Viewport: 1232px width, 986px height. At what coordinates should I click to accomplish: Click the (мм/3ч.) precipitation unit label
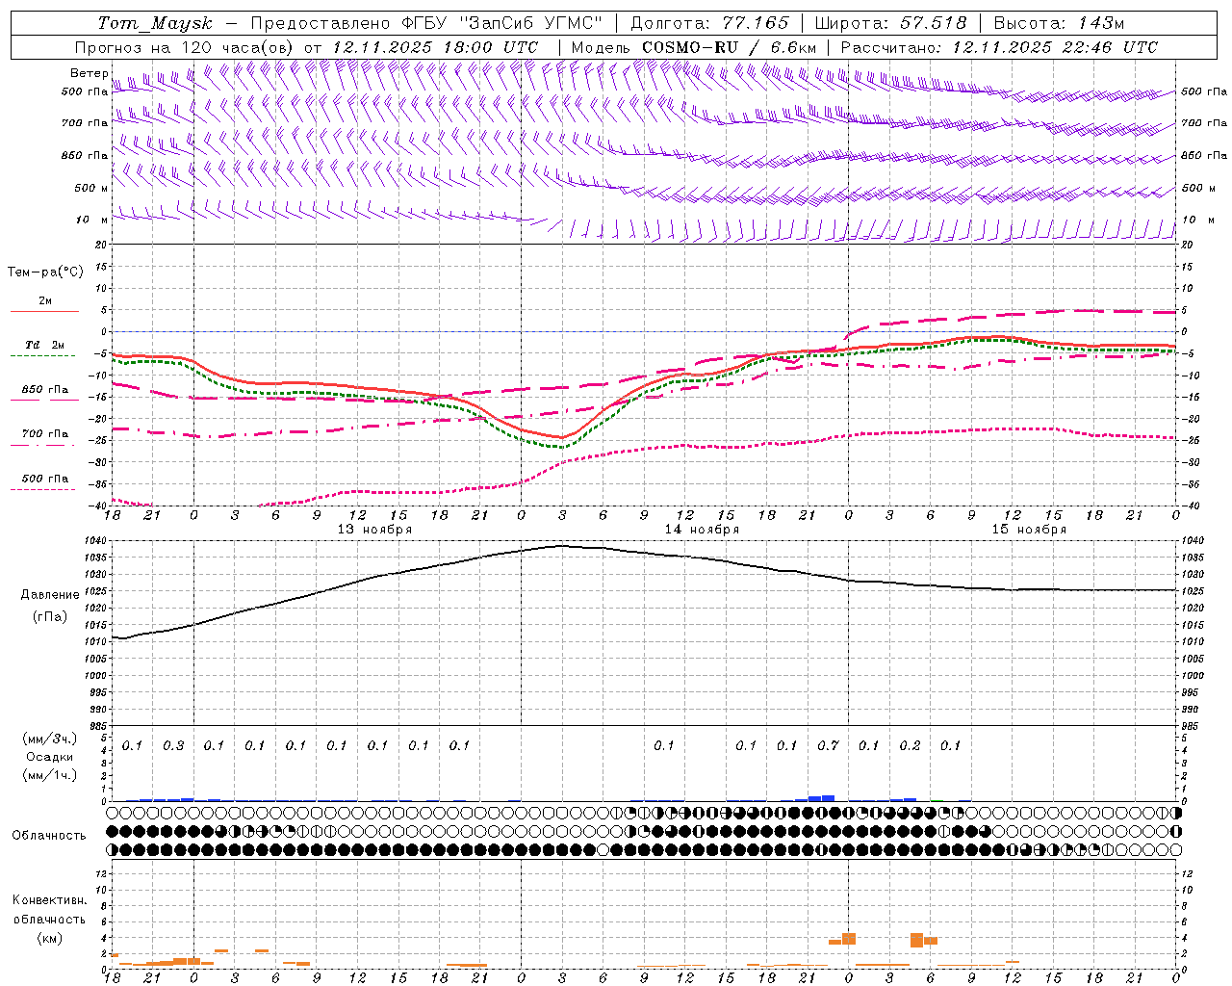50,739
